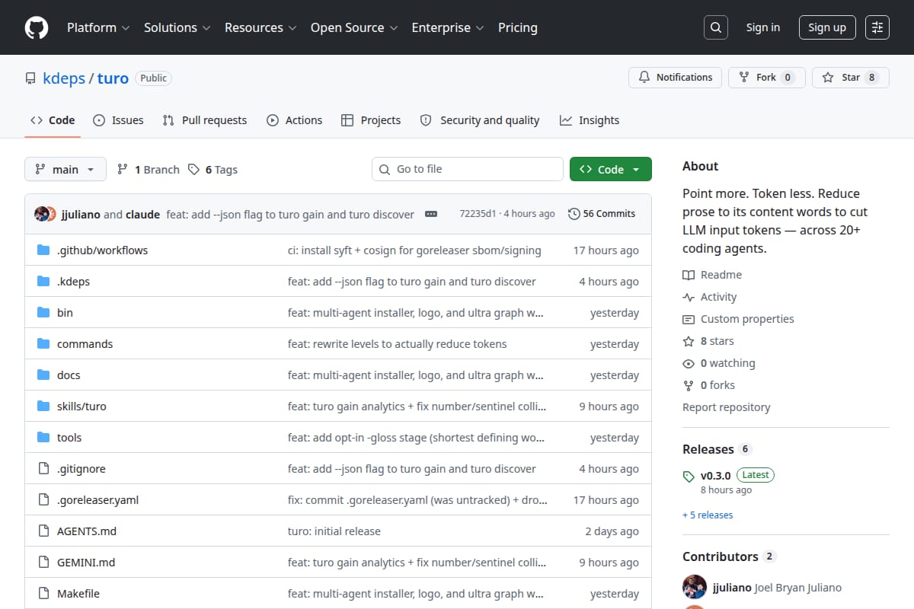Open the Enterprise dropdown menu

pyautogui.click(x=448, y=27)
